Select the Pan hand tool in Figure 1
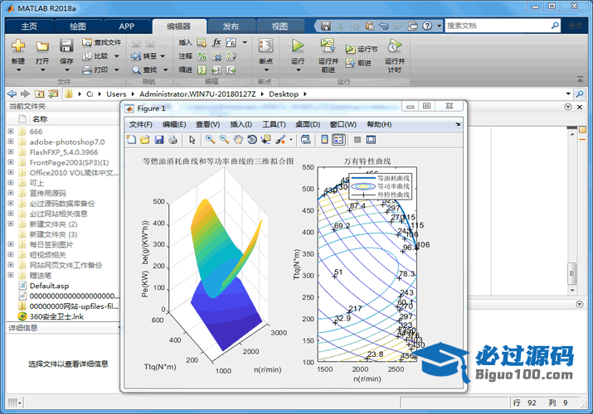Viewport: 593px width, 414px height. tap(238, 139)
